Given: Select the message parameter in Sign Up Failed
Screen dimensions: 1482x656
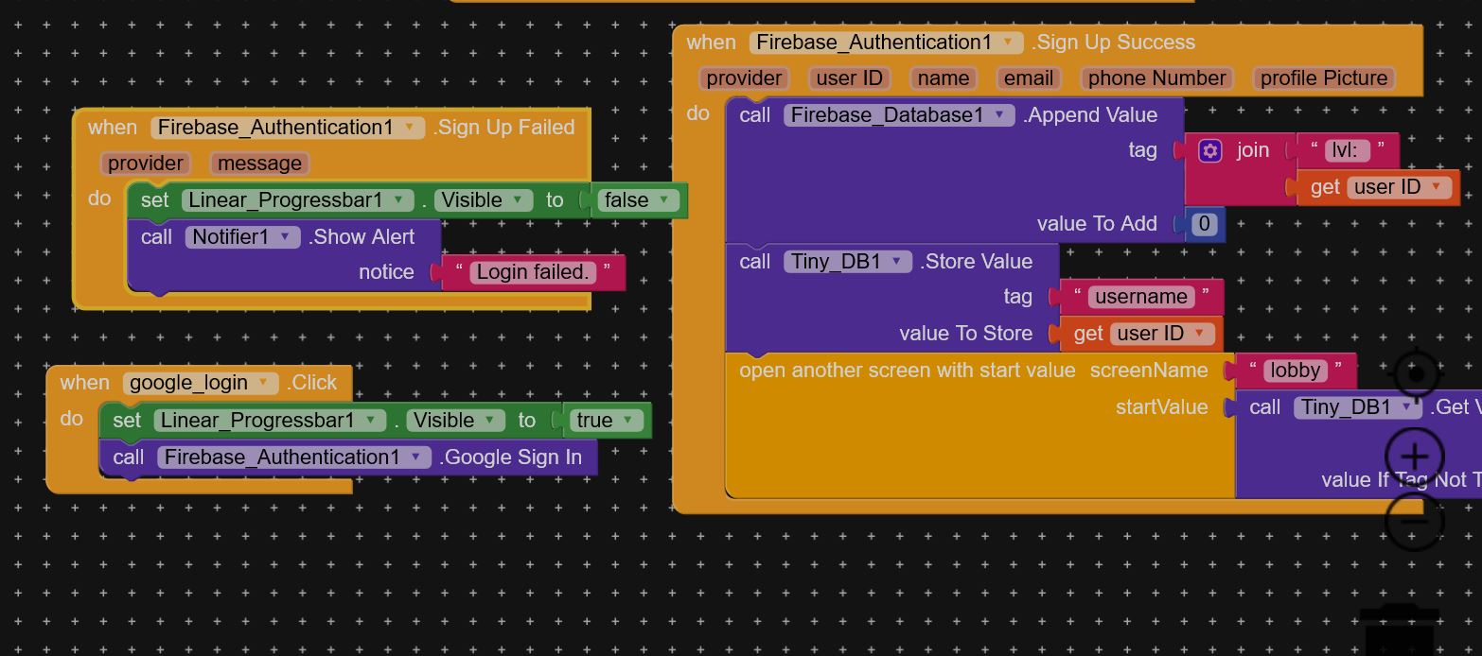Looking at the screenshot, I should [259, 164].
